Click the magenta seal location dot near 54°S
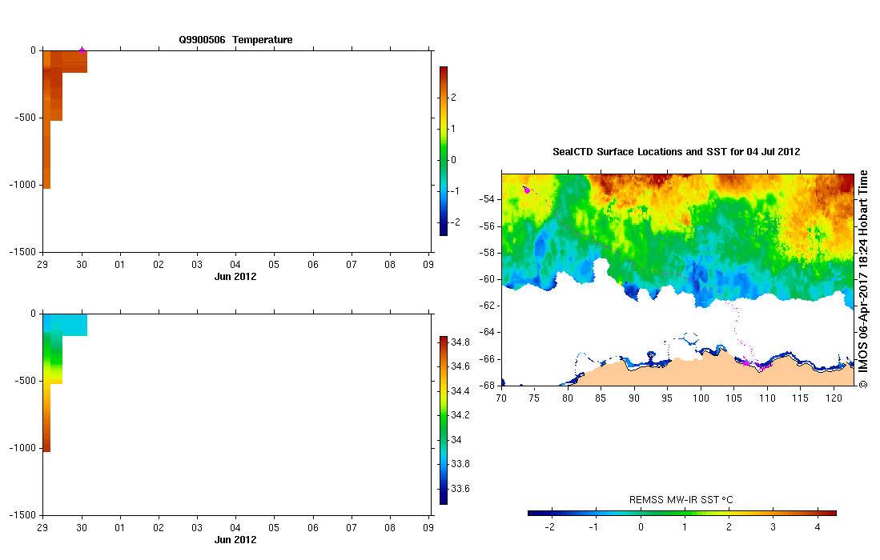Image resolution: width=880 pixels, height=560 pixels. tap(527, 190)
